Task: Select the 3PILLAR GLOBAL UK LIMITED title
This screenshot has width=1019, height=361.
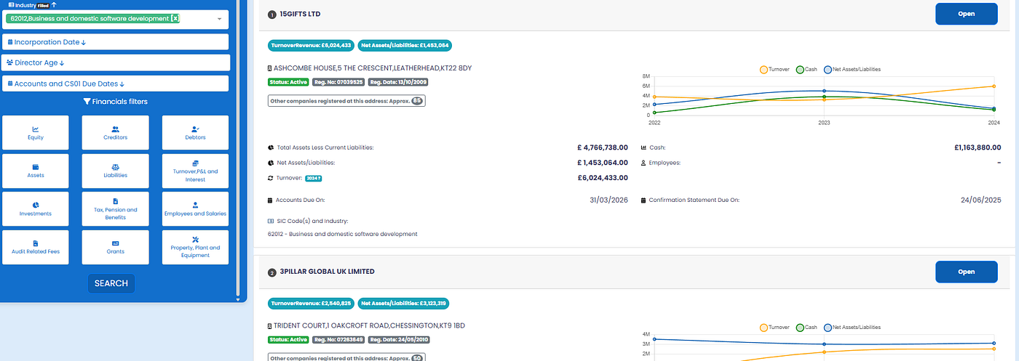Action: click(328, 272)
